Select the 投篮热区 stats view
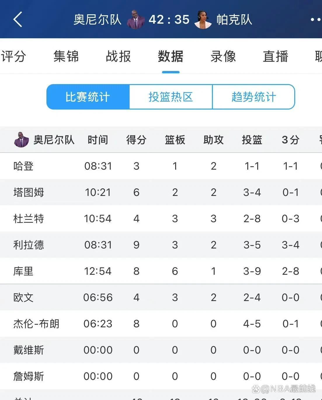The image size is (322, 400). point(171,97)
